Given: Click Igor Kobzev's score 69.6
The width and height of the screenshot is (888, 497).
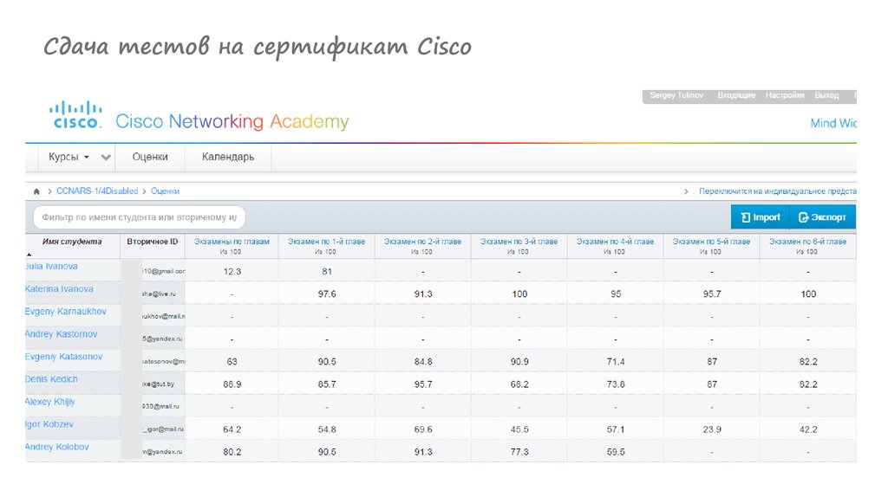Looking at the screenshot, I should tap(423, 429).
